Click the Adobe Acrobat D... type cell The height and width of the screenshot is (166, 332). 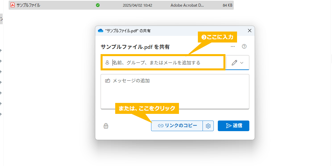(187, 6)
